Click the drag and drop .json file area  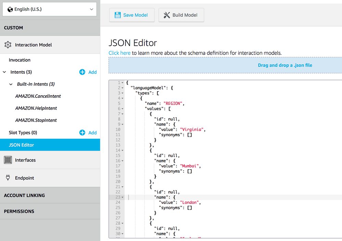(285, 65)
